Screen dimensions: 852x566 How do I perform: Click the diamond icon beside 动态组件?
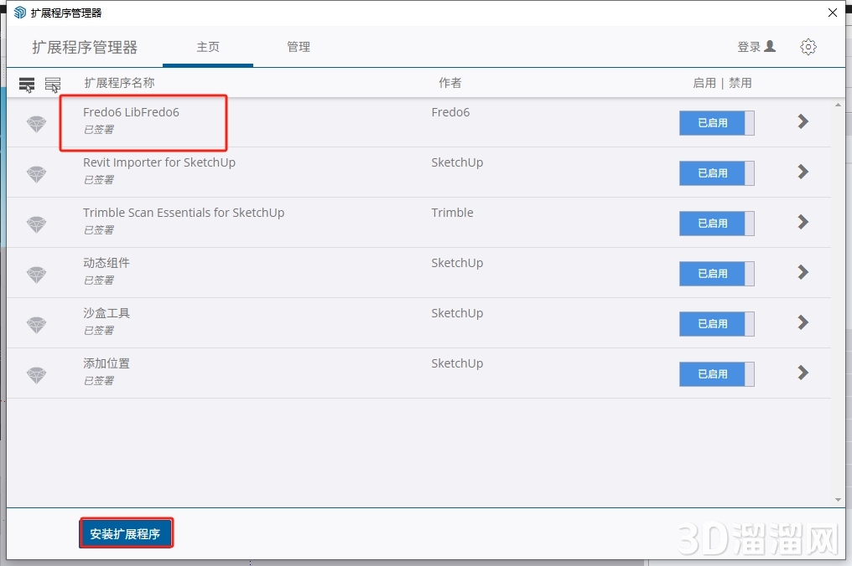click(x=36, y=275)
